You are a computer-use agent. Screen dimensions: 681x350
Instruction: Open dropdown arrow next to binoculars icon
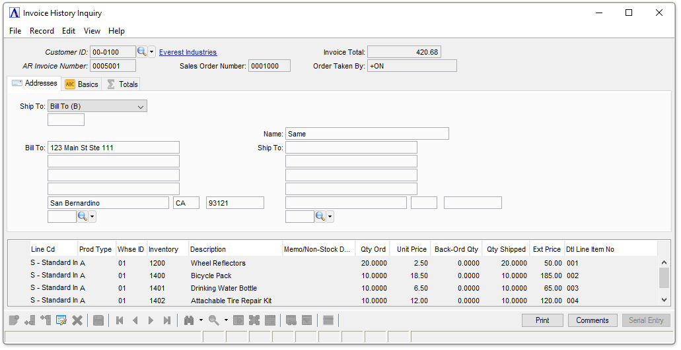201,320
